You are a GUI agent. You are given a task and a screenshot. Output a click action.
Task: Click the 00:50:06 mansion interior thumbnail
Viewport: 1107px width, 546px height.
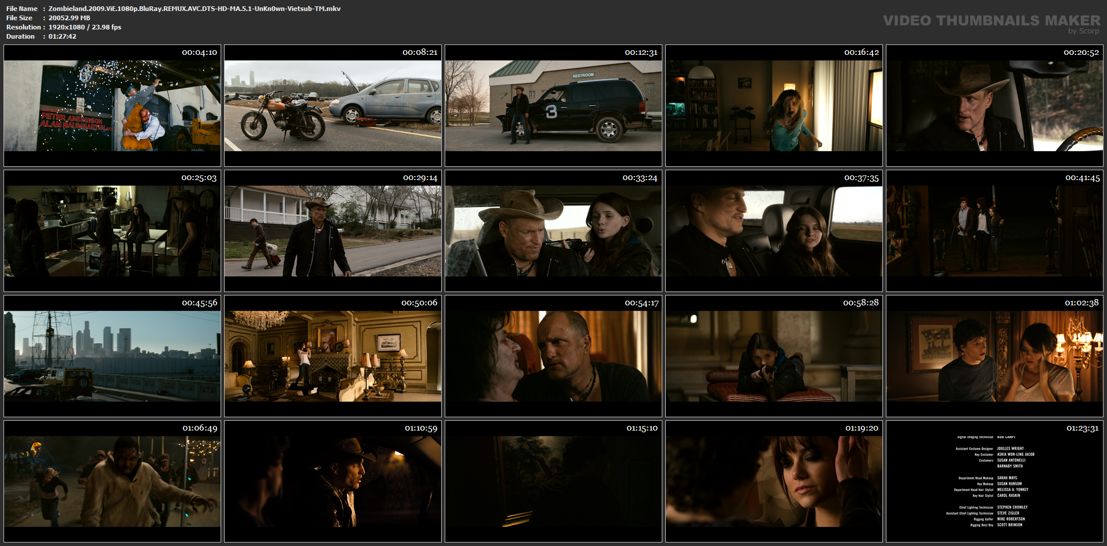[333, 356]
